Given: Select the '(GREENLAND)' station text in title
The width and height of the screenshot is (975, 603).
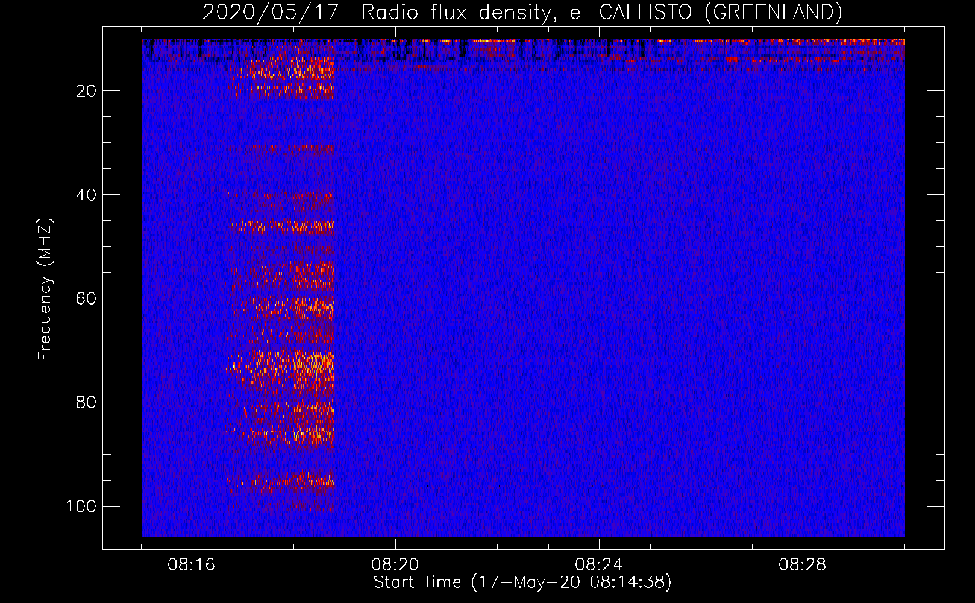Looking at the screenshot, I should 773,13.
